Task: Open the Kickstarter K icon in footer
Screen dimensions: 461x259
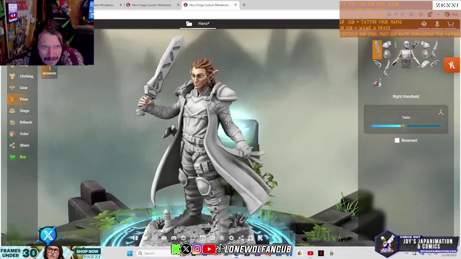Action: pyautogui.click(x=260, y=238)
